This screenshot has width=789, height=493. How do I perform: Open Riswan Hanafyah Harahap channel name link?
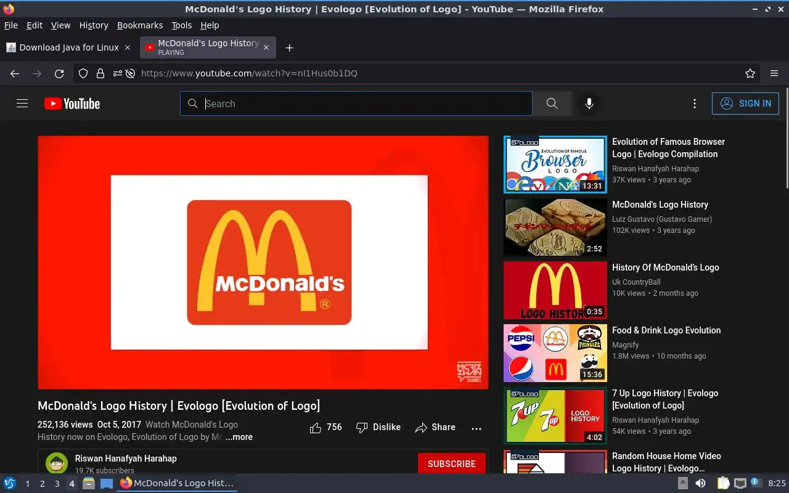(126, 458)
